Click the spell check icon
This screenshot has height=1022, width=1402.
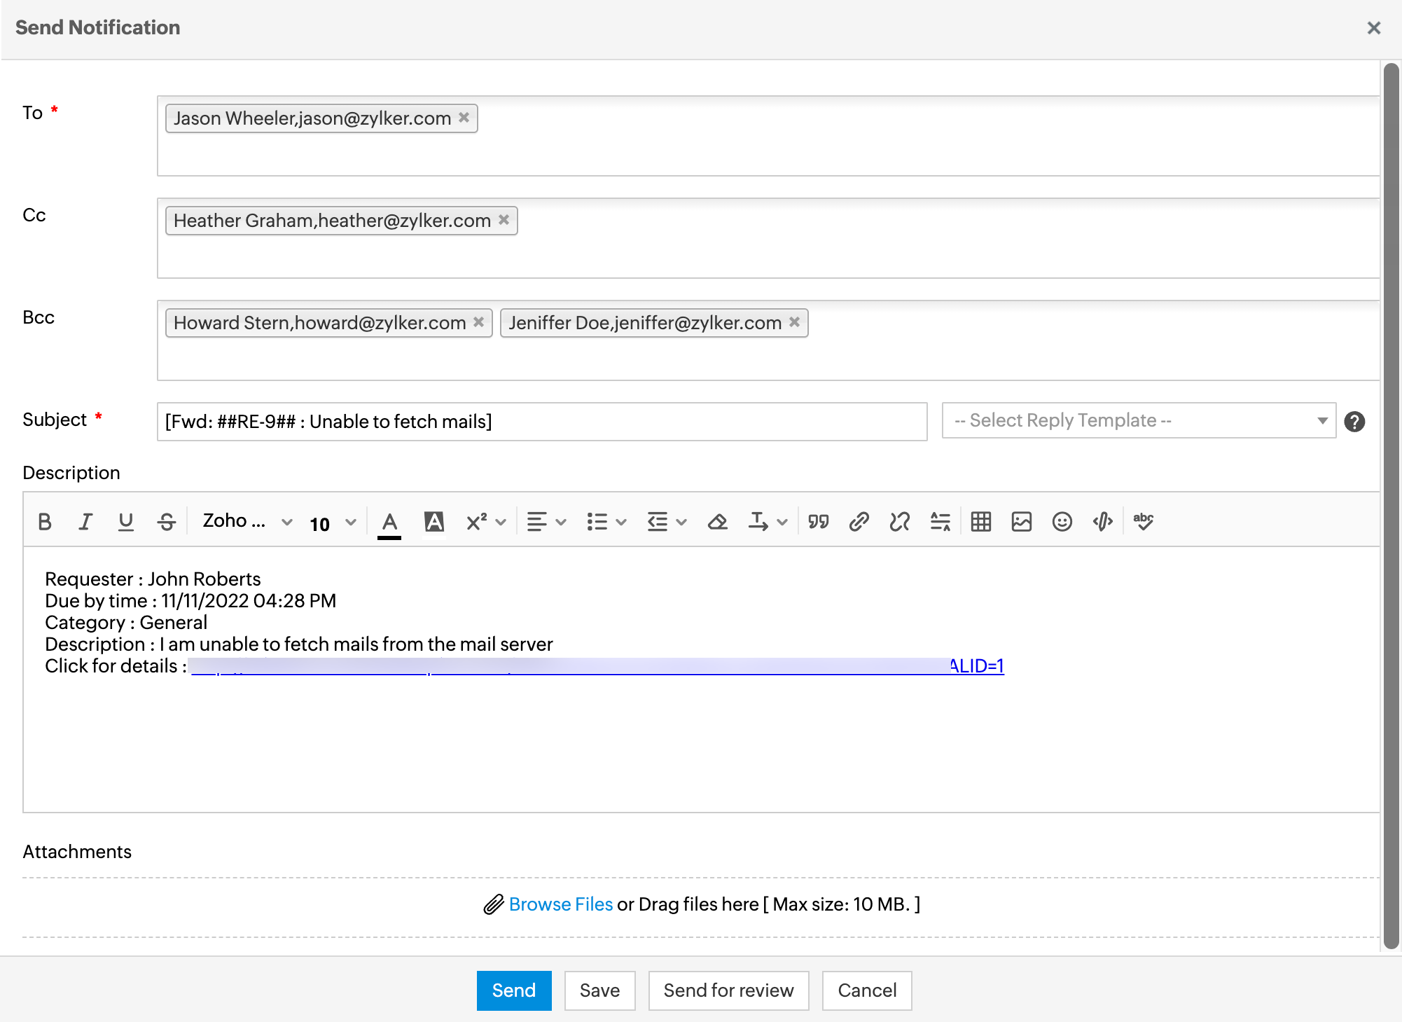pyautogui.click(x=1143, y=522)
